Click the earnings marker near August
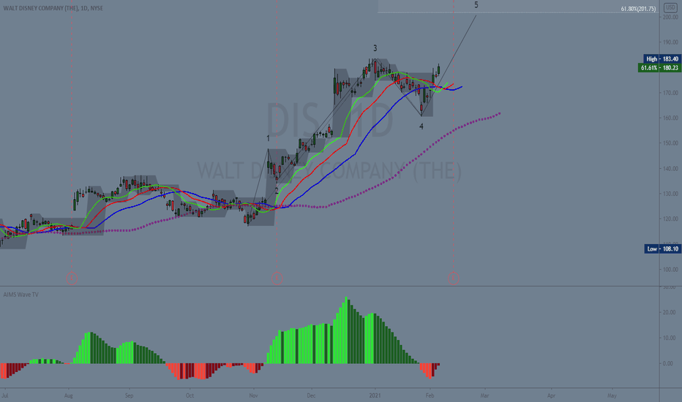Screen dimensions: 682x402 (72, 278)
